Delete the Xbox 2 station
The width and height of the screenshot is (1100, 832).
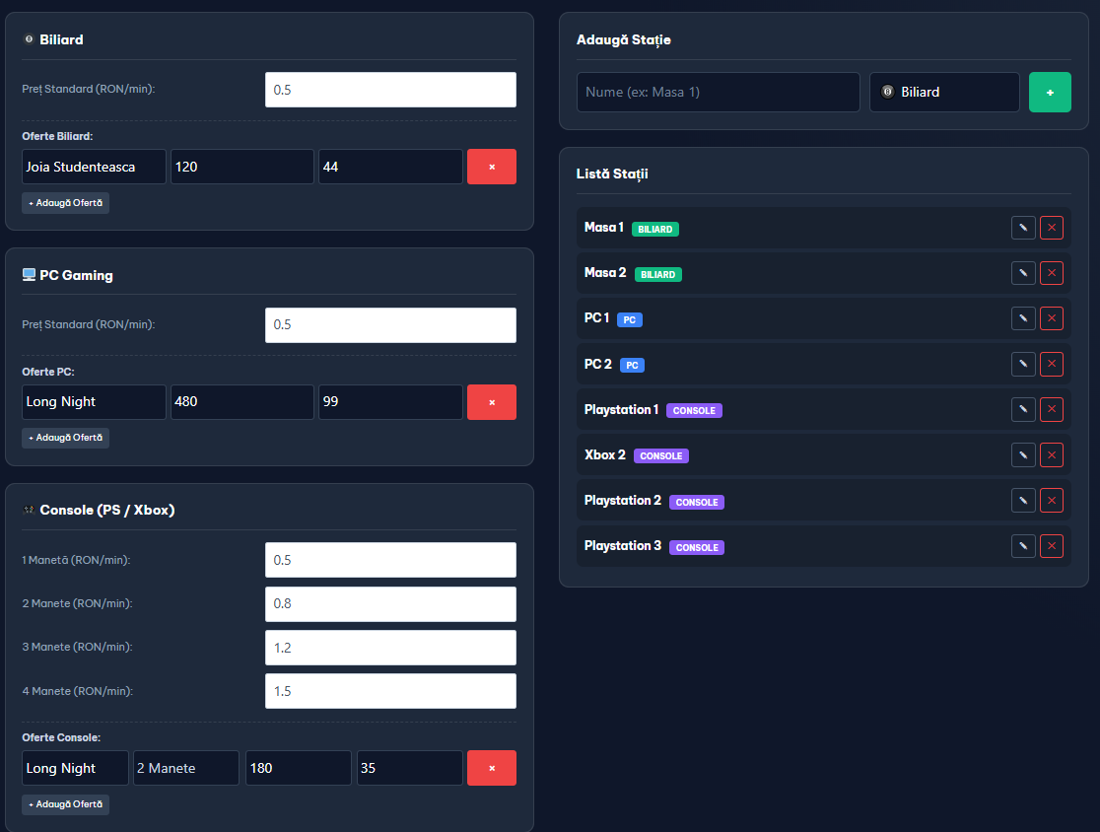(1052, 454)
